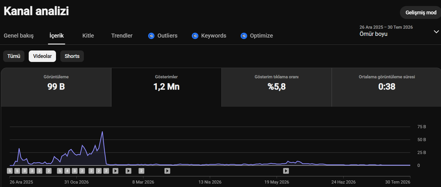441x187 pixels.
Task: Click the 31 Oca 2026 axis date
Action: (x=76, y=182)
